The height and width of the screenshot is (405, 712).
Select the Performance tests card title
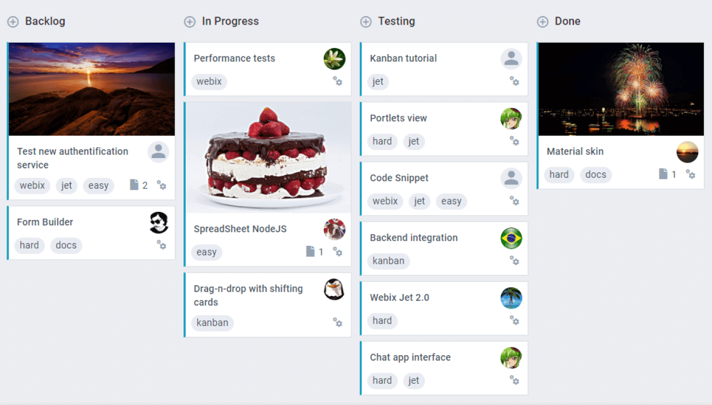click(x=234, y=59)
